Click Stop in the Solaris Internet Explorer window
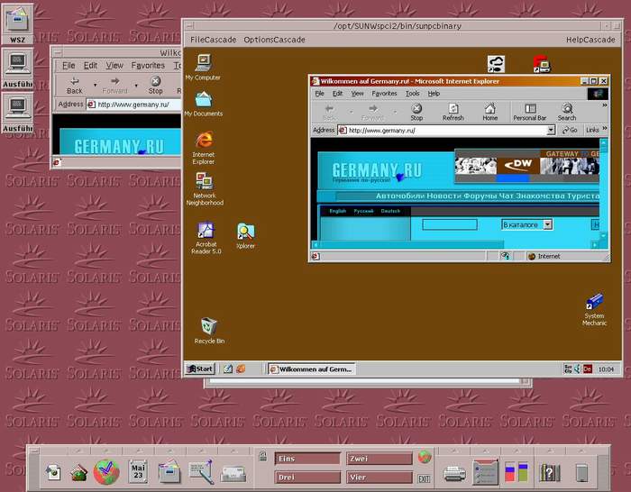The height and width of the screenshot is (492, 631). pos(155,86)
